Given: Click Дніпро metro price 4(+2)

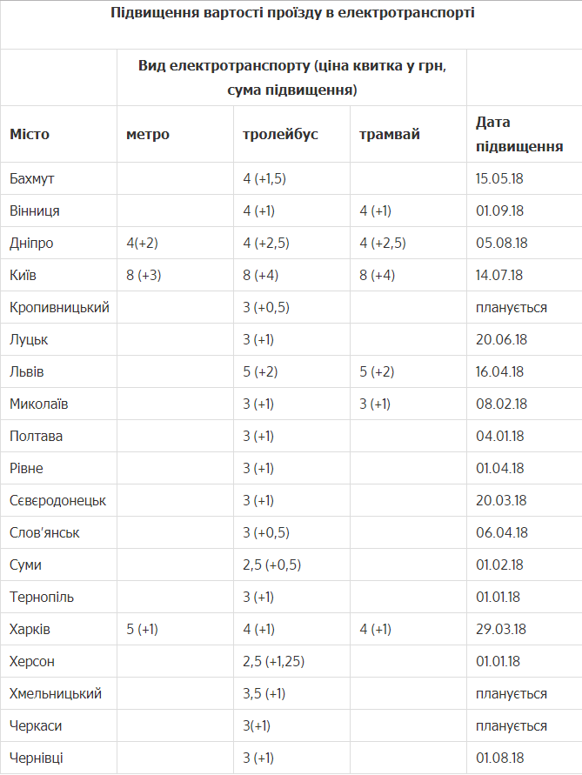Looking at the screenshot, I should click(142, 244).
